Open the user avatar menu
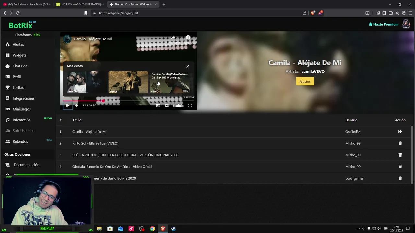The width and height of the screenshot is (415, 233). (406, 24)
